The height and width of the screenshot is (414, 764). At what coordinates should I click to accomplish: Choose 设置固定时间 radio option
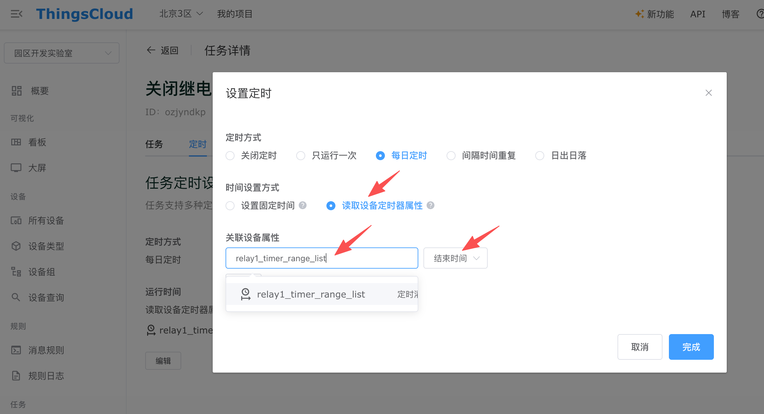230,205
